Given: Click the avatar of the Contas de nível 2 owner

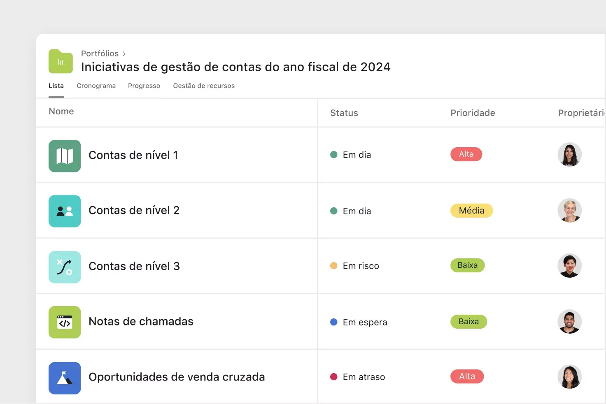Looking at the screenshot, I should tap(570, 211).
